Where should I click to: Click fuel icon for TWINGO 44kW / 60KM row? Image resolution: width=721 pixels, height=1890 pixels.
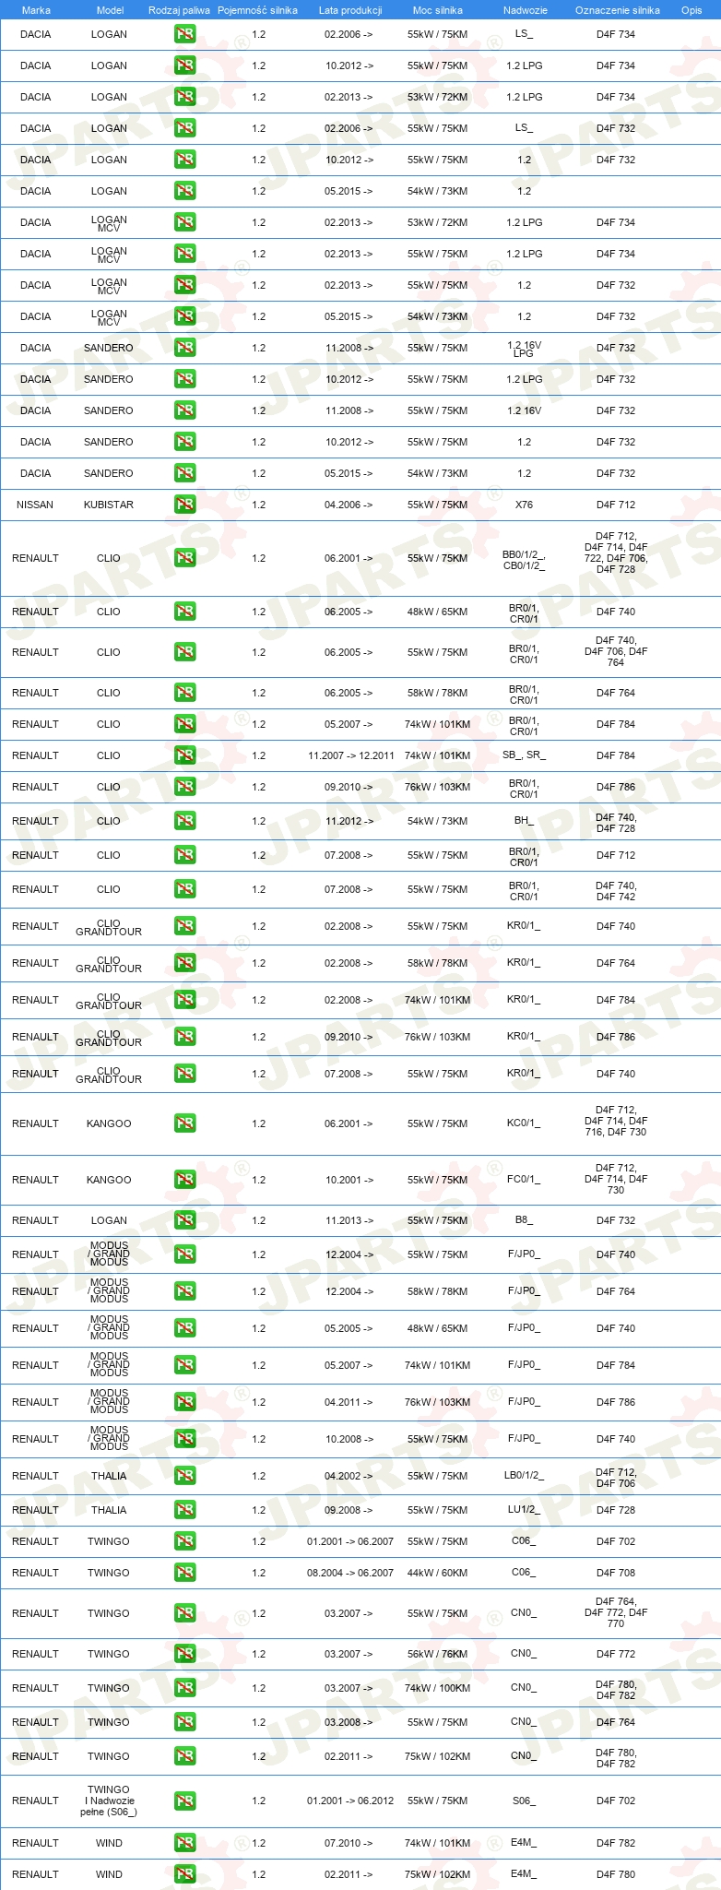pos(185,1573)
